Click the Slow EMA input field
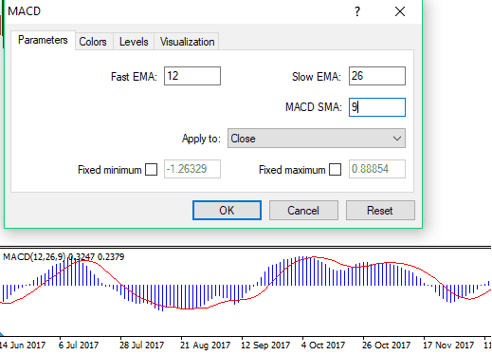 coord(377,76)
